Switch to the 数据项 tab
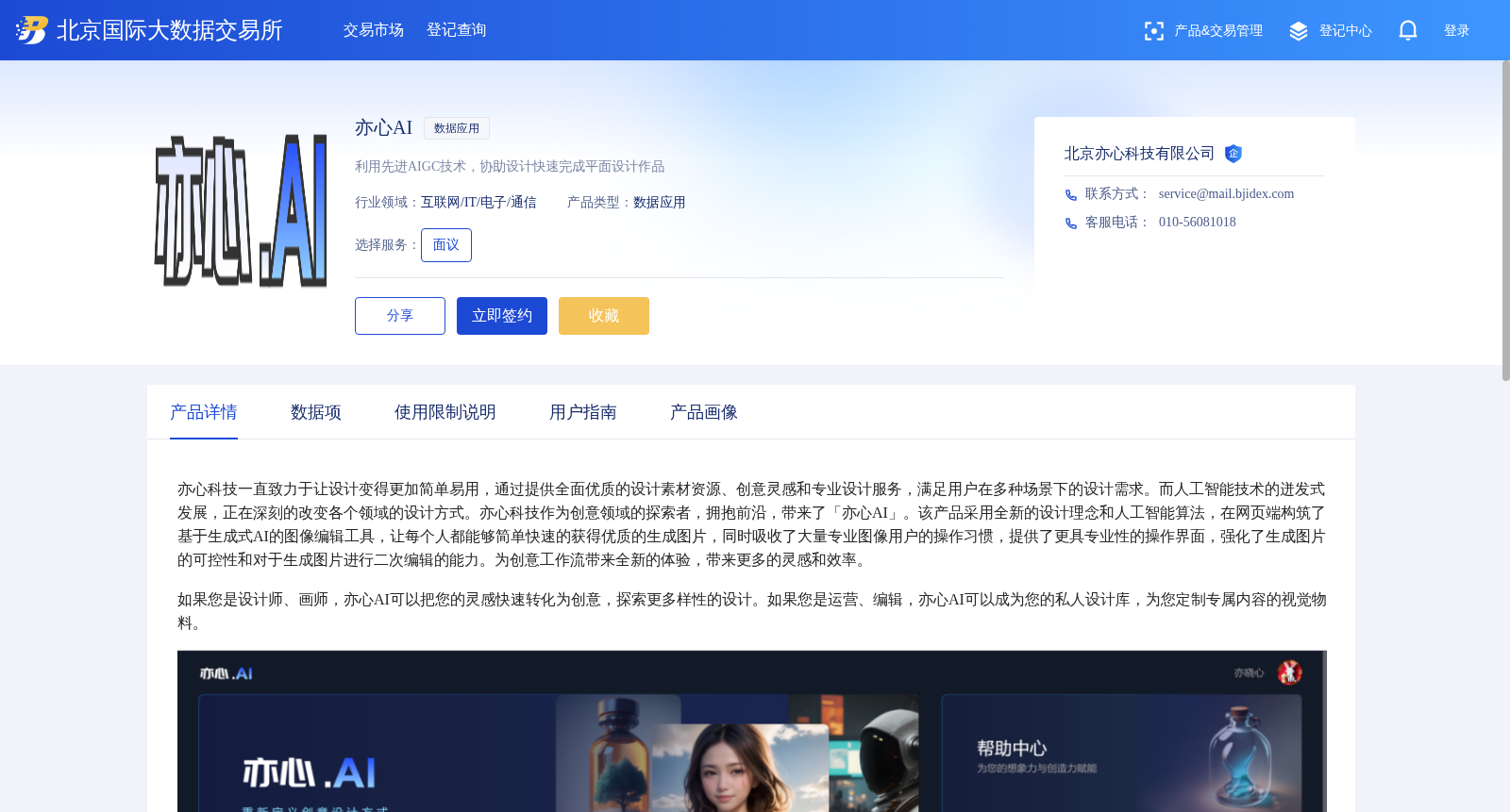This screenshot has width=1510, height=812. [x=316, y=412]
